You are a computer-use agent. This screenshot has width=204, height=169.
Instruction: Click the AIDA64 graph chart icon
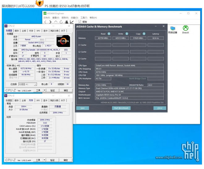(72, 22)
